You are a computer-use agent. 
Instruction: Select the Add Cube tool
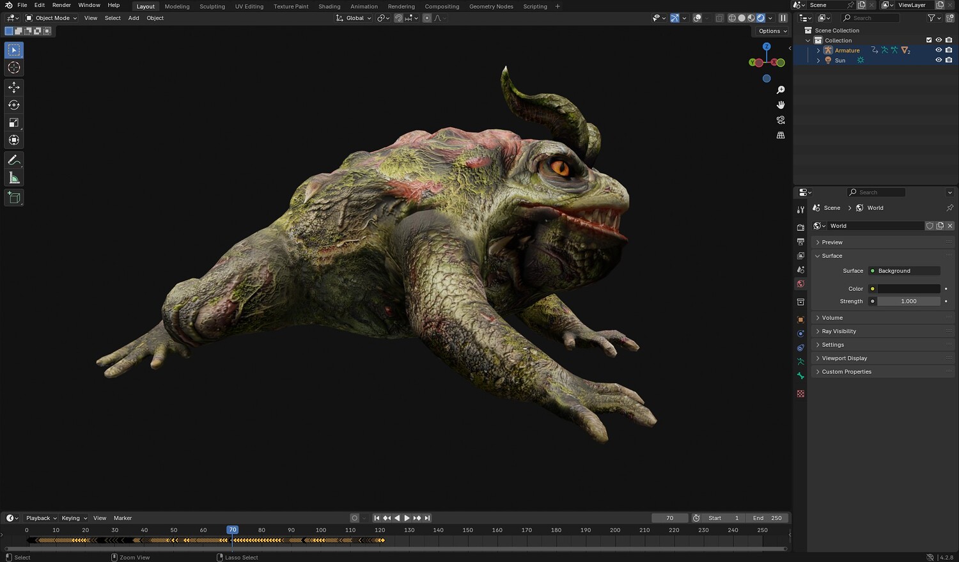[x=14, y=198]
